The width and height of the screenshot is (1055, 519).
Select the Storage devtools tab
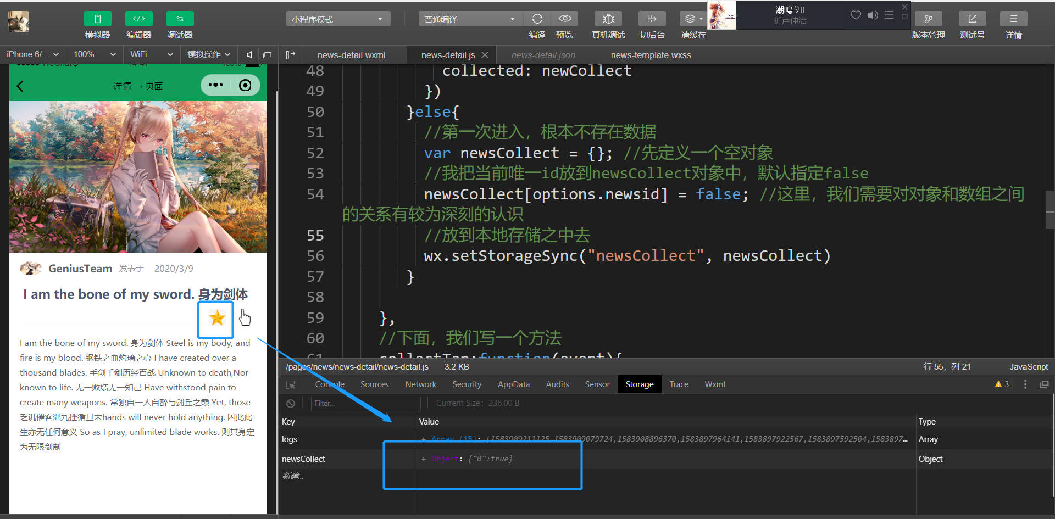click(640, 384)
